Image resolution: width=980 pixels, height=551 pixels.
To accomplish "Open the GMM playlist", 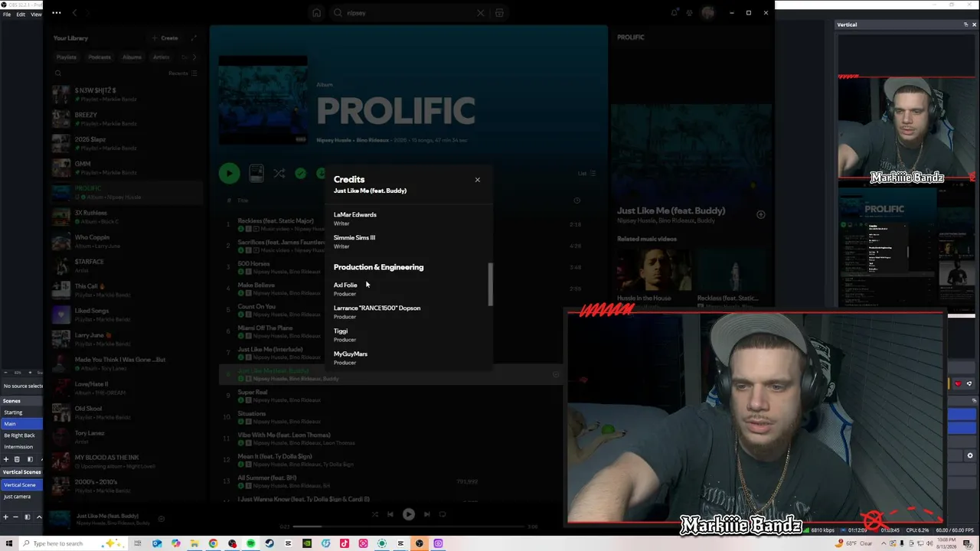I will pyautogui.click(x=126, y=168).
